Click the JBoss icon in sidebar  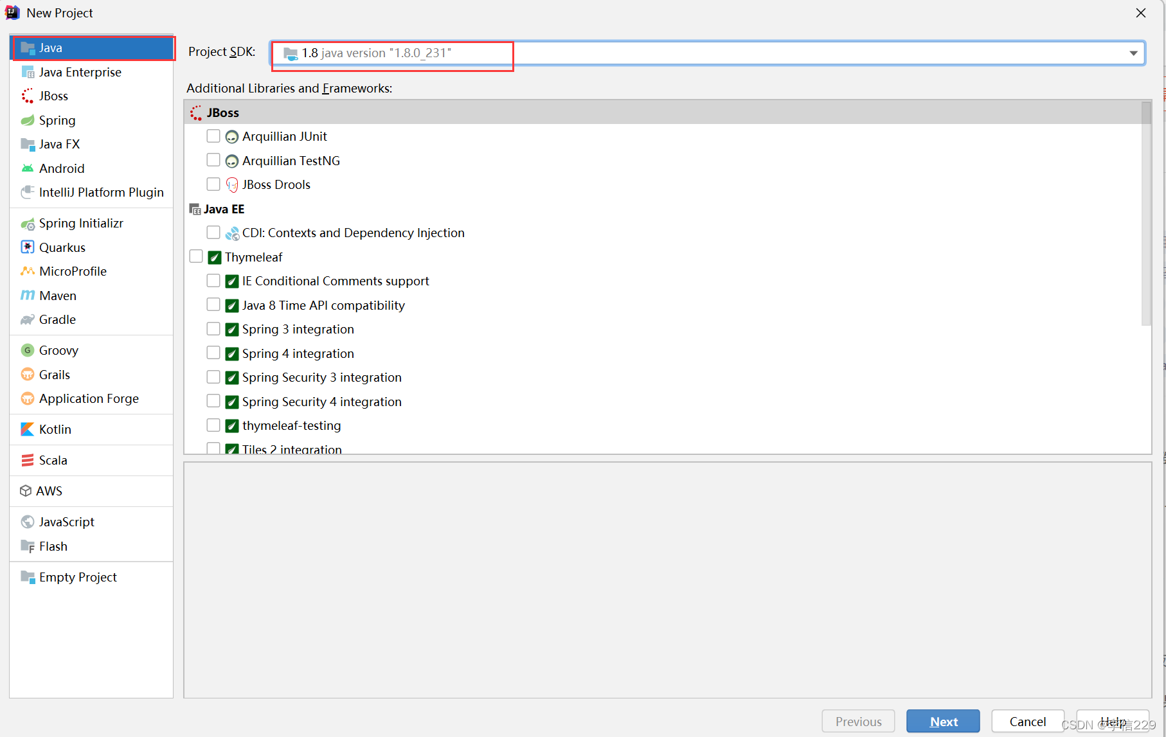coord(28,96)
